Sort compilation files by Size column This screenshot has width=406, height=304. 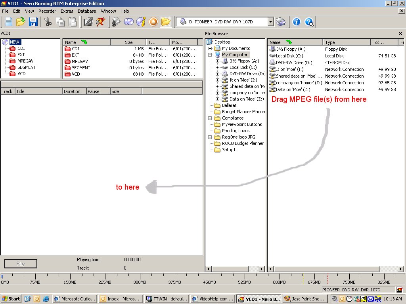128,42
